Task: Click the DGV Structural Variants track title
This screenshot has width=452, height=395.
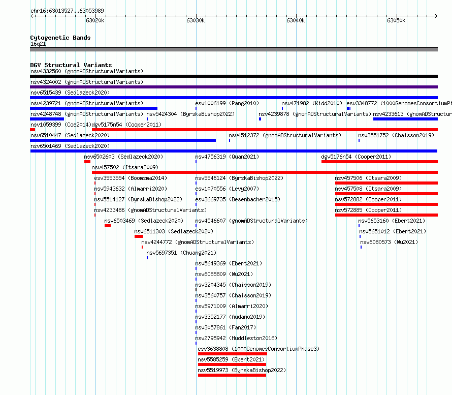Action: pos(71,65)
